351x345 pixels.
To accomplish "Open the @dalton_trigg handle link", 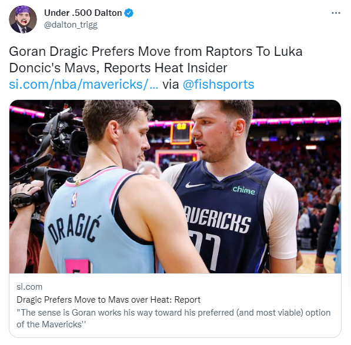I will click(x=71, y=25).
